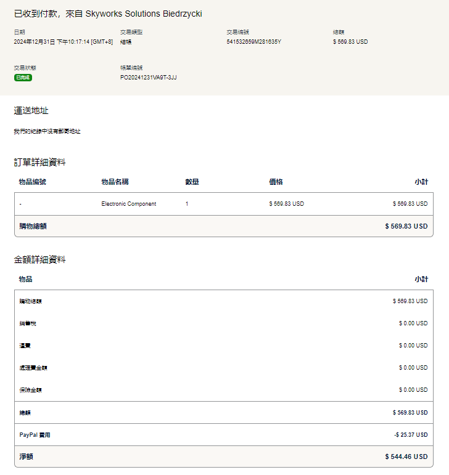Screen dimensions: 449x475
Task: Click the Electronic Component item name
Action: (x=128, y=204)
